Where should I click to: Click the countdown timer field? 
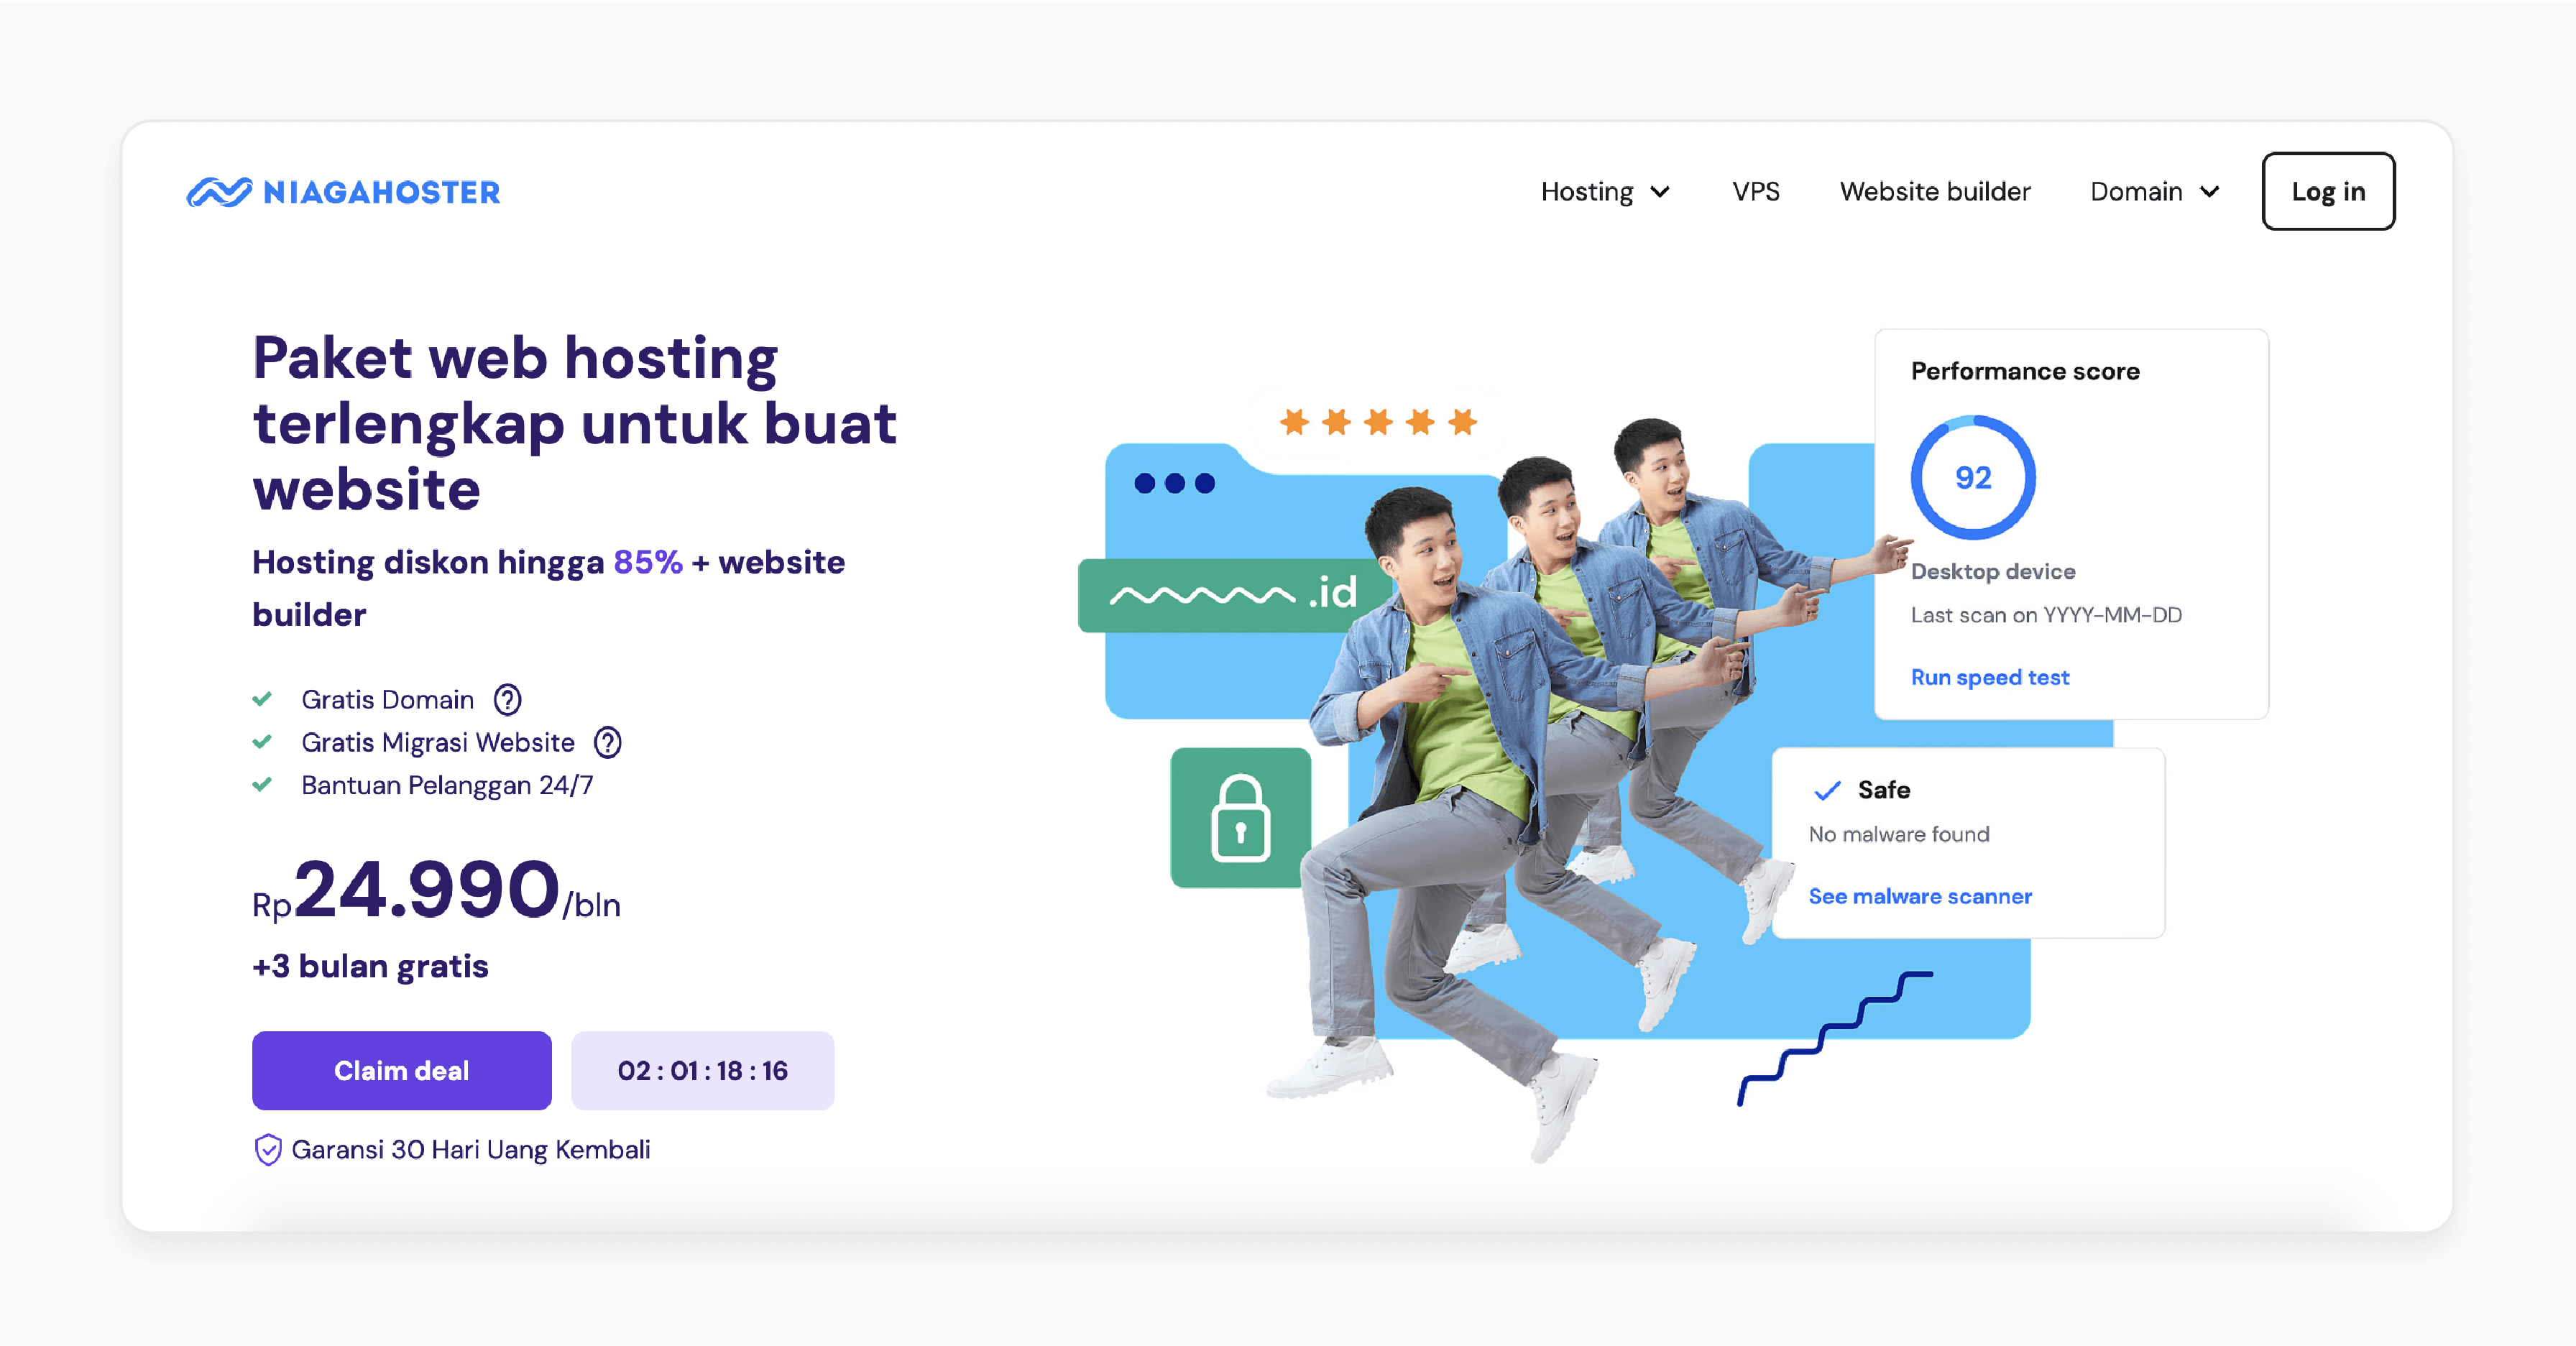700,1070
